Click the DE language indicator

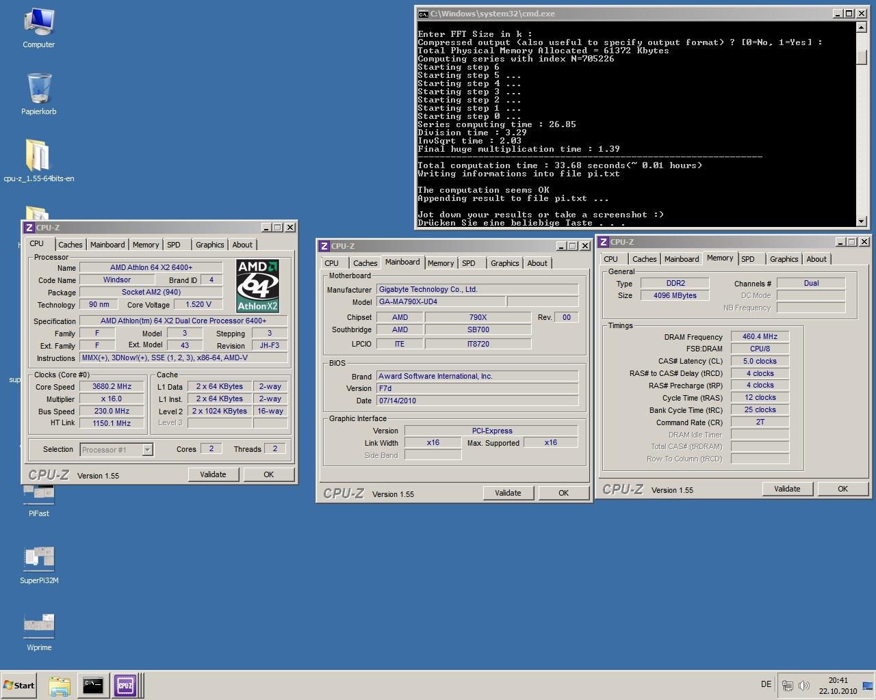click(x=766, y=684)
